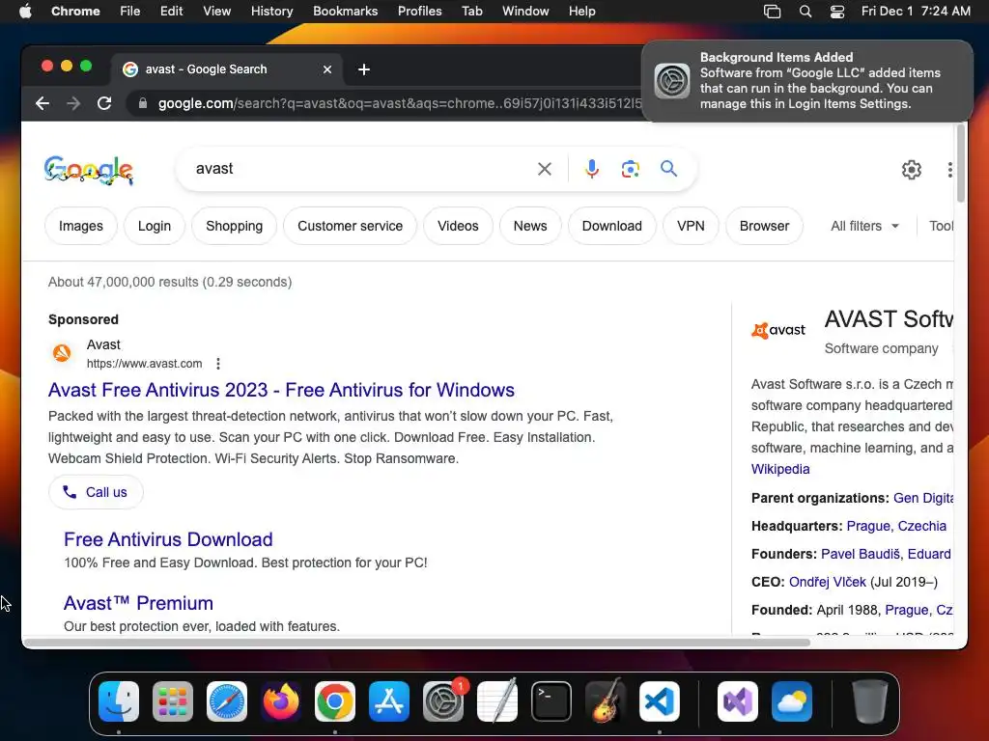Open the Prague, Czechia headquarters link
The height and width of the screenshot is (741, 989).
point(896,526)
